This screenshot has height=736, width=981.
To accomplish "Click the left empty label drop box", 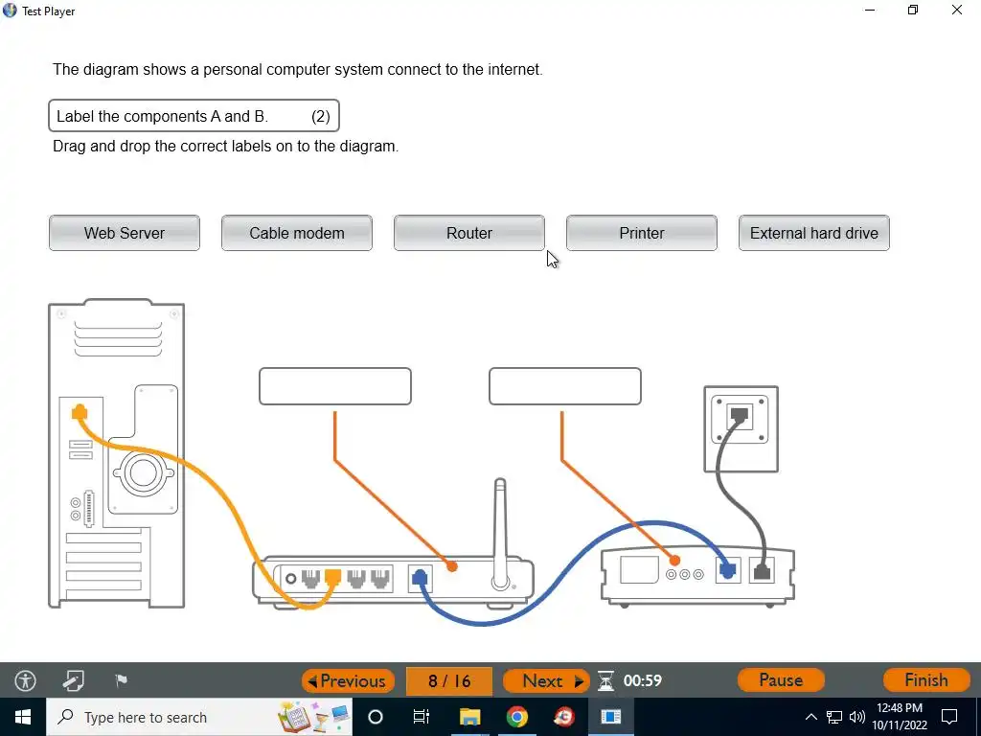I will coord(335,386).
